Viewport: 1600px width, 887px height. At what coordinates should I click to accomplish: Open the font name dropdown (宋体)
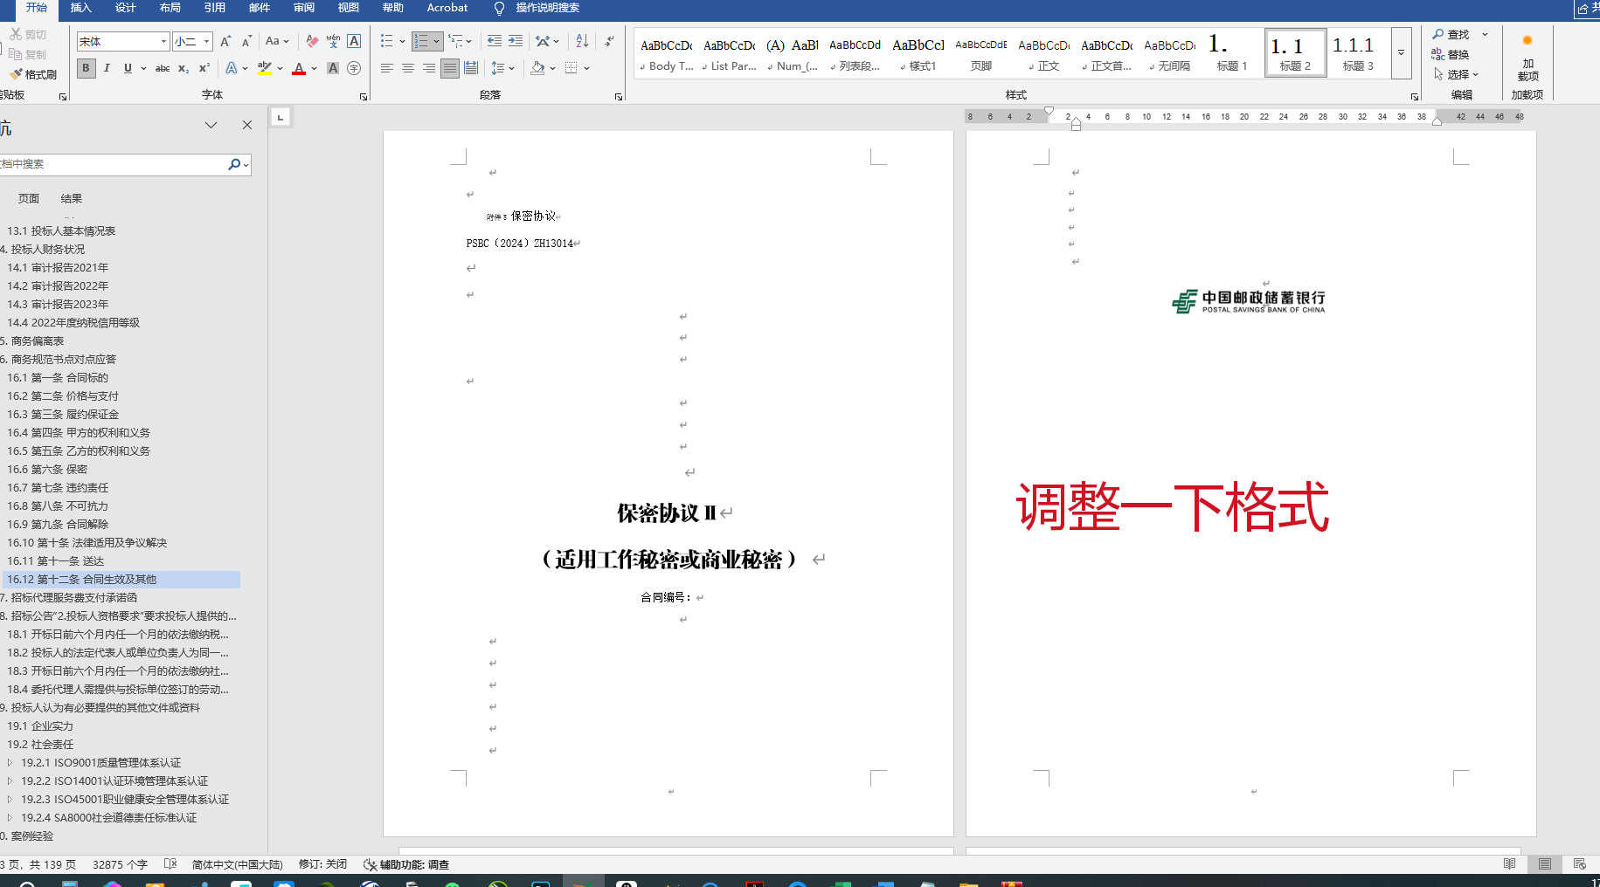pyautogui.click(x=163, y=41)
